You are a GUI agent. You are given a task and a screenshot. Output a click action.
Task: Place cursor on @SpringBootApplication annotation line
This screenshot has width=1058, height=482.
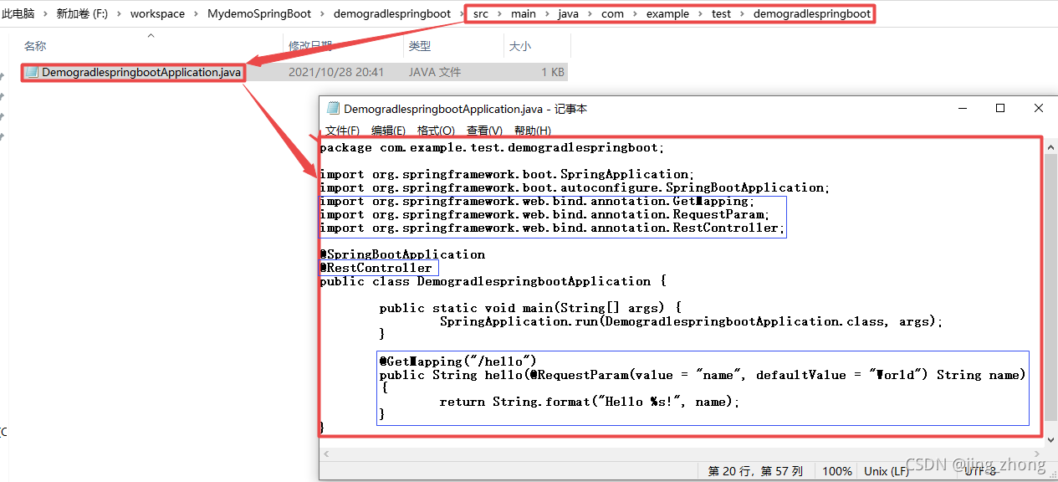[x=402, y=254]
